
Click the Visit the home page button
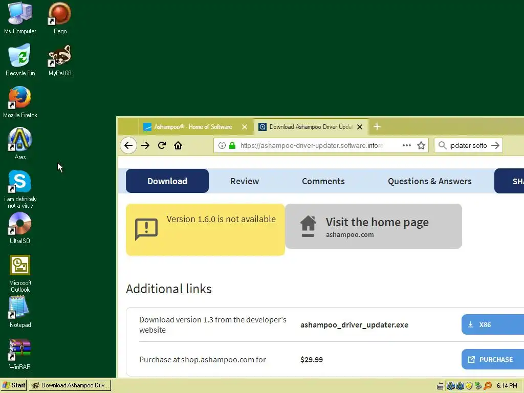click(x=374, y=226)
